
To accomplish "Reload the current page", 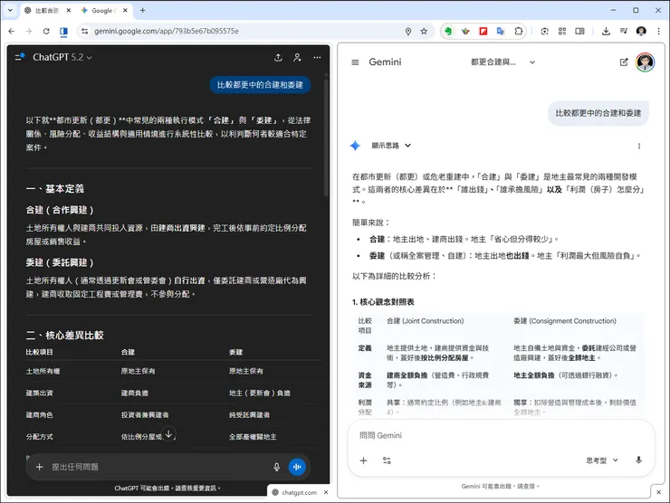I will click(x=46, y=31).
